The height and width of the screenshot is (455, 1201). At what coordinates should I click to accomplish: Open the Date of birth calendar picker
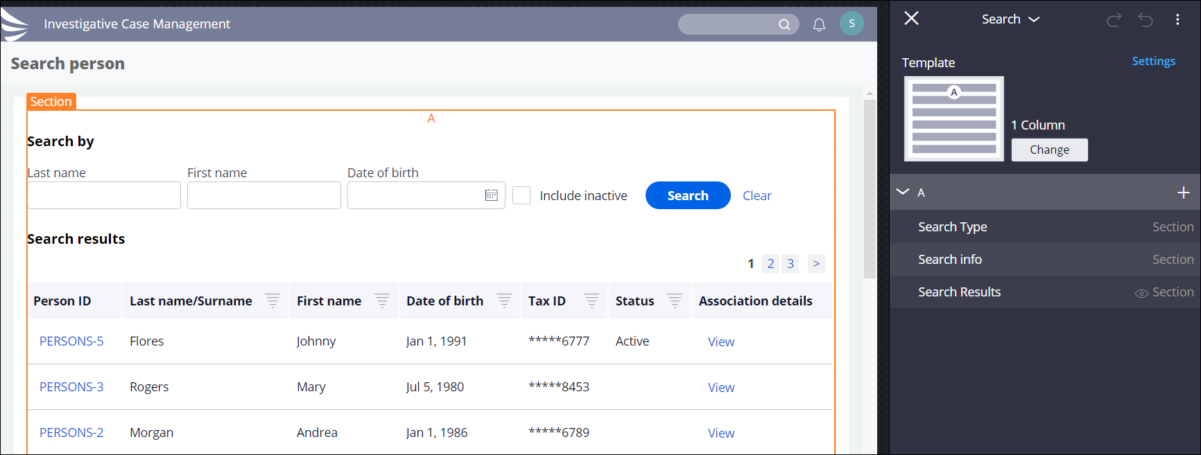491,195
